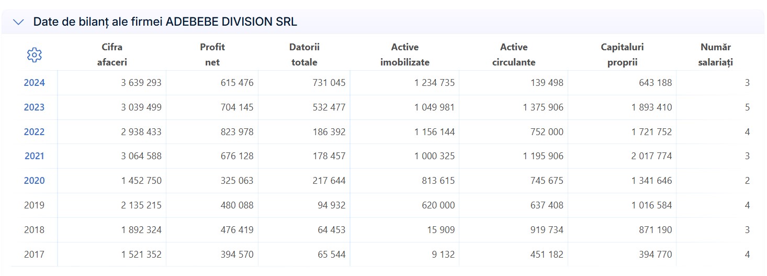Image resolution: width=767 pixels, height=276 pixels.
Task: Open the 2023 year link
Action: pos(35,107)
